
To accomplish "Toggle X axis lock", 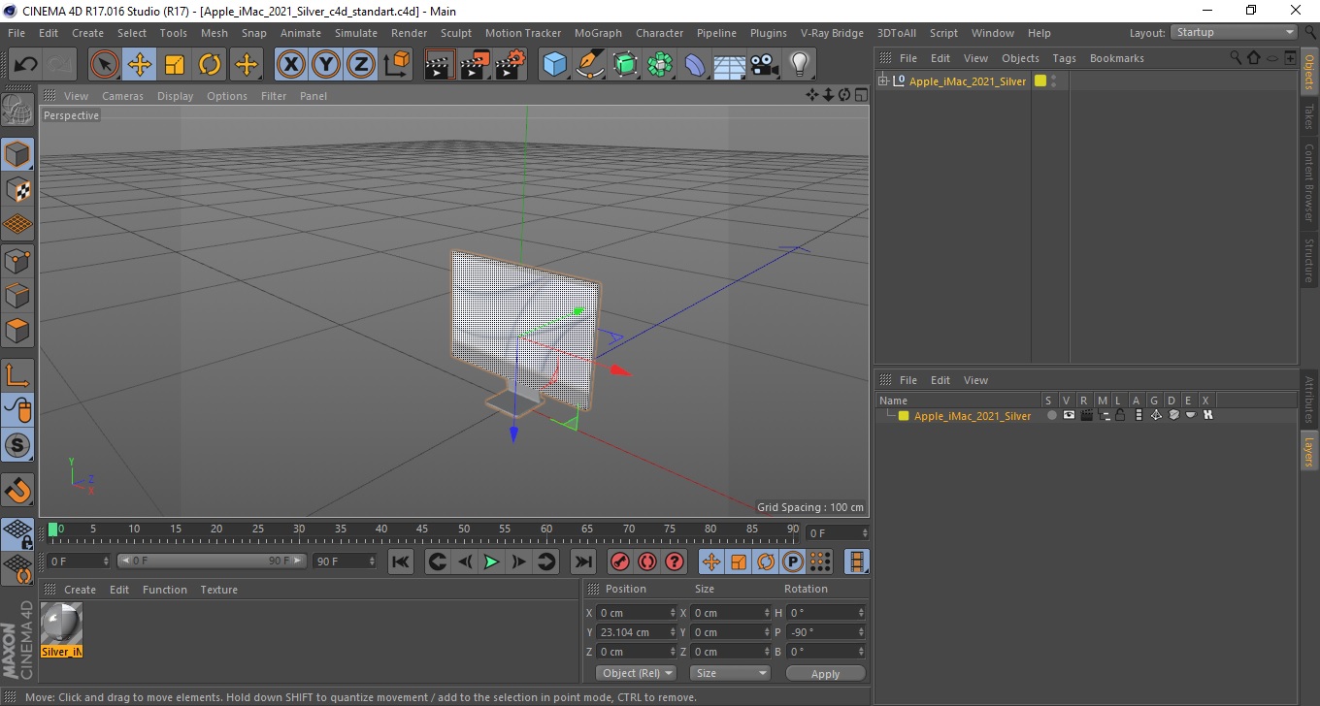I will [291, 65].
